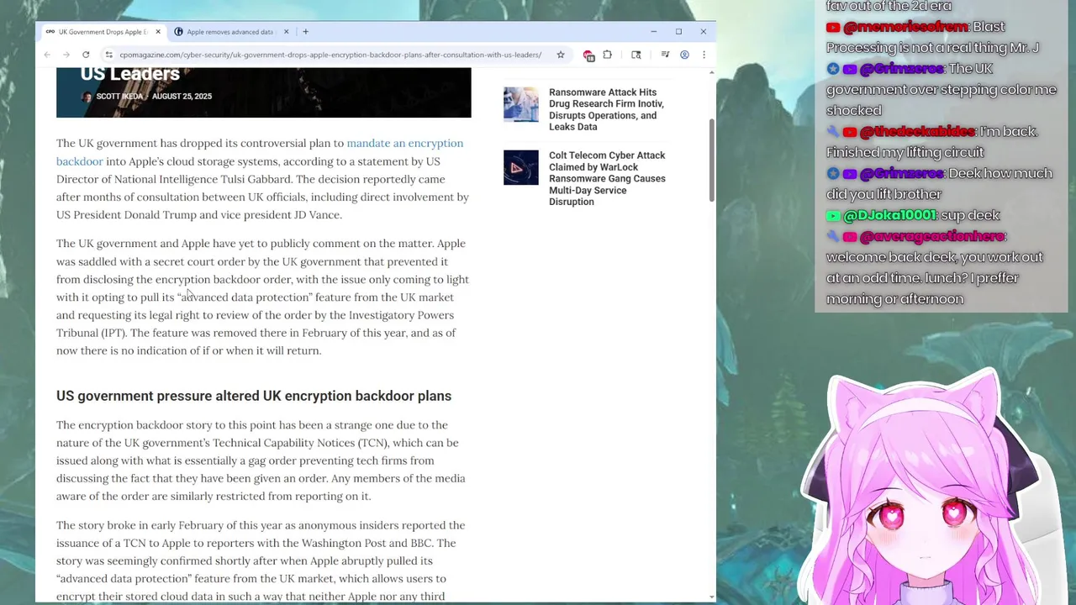This screenshot has width=1076, height=605.
Task: Reload the page with refresh icon
Action: 86,55
